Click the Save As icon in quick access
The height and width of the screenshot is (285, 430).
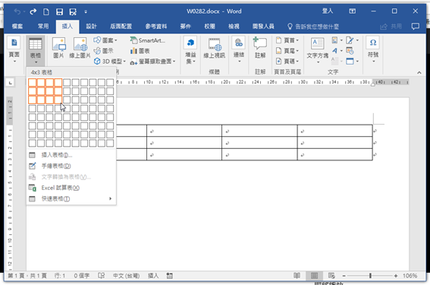73,11
